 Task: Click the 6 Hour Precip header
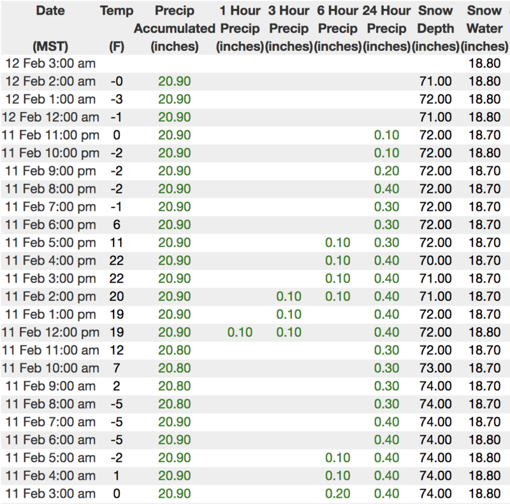pyautogui.click(x=338, y=29)
